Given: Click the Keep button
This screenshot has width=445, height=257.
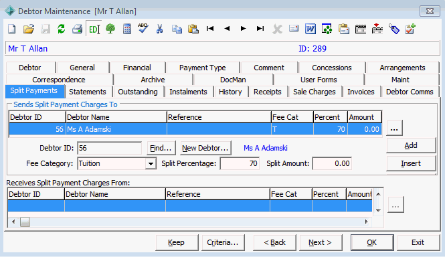Looking at the screenshot, I should [x=177, y=242].
